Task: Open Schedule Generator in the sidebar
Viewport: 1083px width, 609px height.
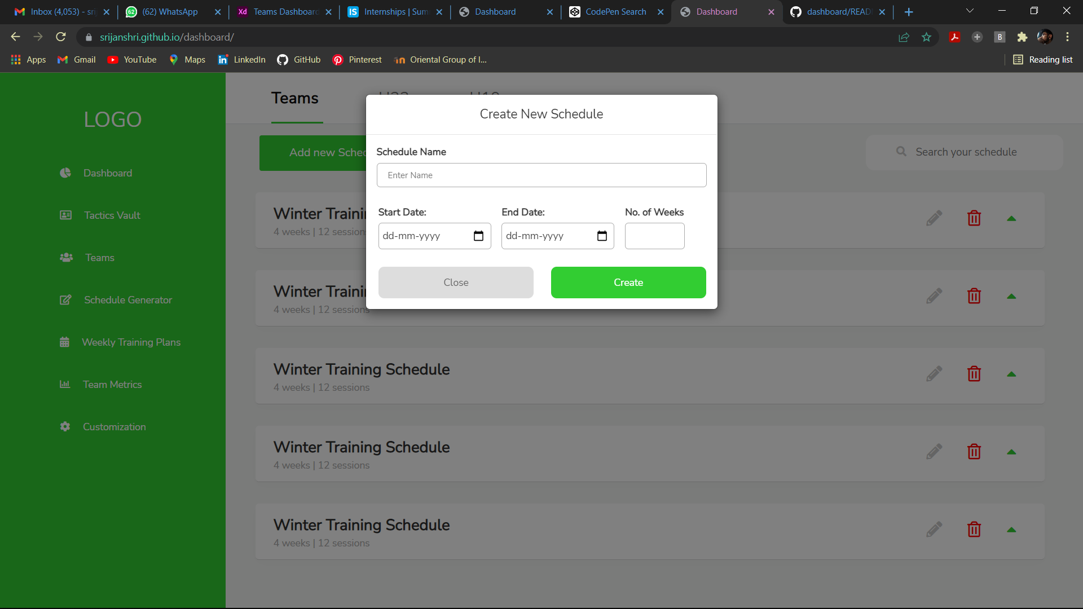Action: 116,300
